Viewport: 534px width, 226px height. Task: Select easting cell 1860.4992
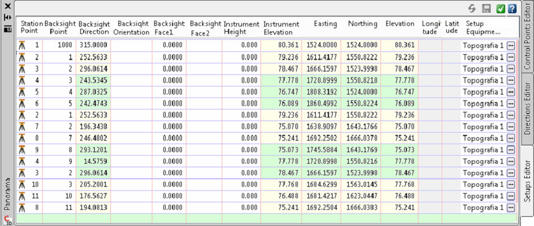click(x=322, y=103)
